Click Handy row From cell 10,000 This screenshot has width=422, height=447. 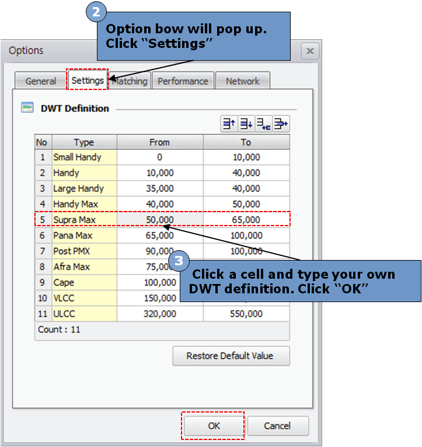160,173
